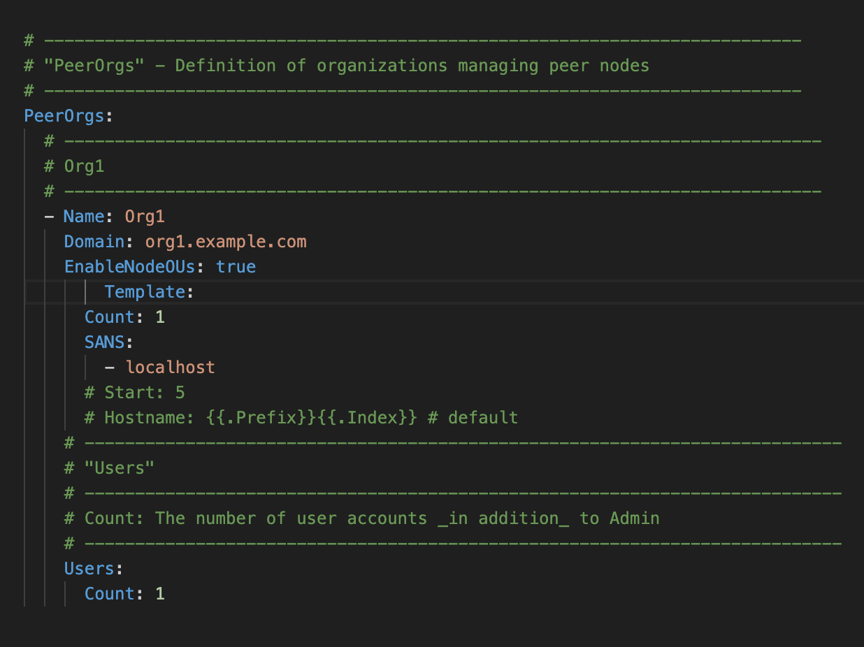Click the dash bullet before "Name: Org1"
The height and width of the screenshot is (647, 864).
point(48,216)
